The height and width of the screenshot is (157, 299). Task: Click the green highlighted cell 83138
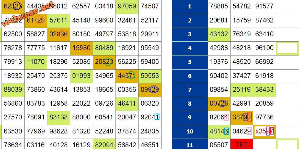(59, 117)
